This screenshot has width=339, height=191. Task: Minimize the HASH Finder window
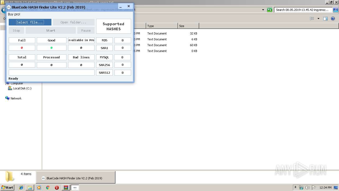pyautogui.click(x=121, y=6)
